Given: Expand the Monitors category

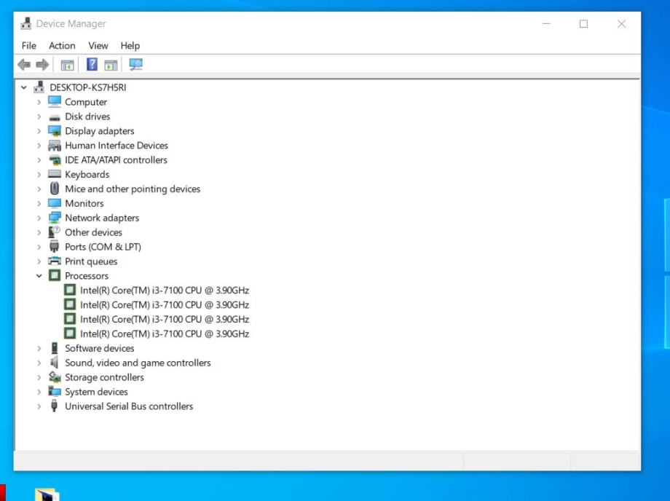Looking at the screenshot, I should [39, 204].
